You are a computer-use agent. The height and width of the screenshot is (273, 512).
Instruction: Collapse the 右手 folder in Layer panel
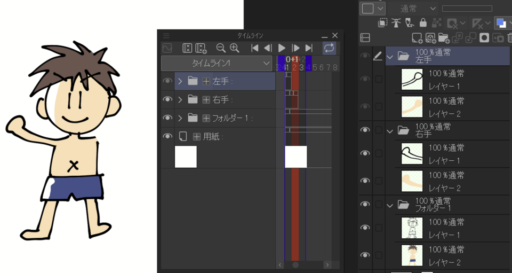(x=389, y=131)
